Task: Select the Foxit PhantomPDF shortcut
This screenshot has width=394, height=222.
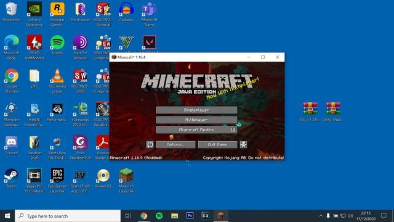Action: 81,147
